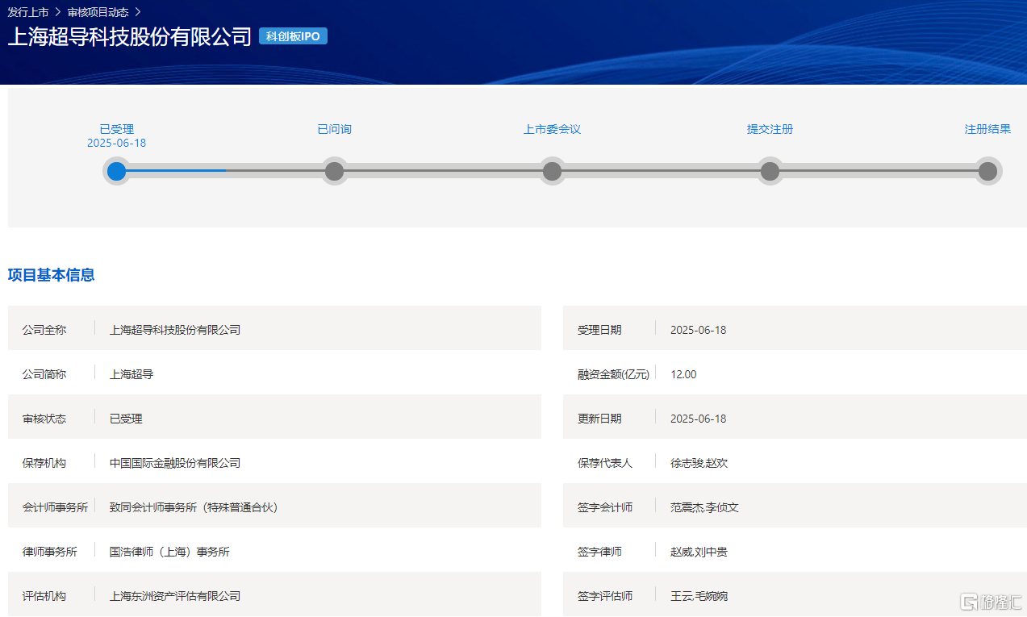Click the 律师事务所 field label
The image size is (1027, 617).
pos(50,552)
